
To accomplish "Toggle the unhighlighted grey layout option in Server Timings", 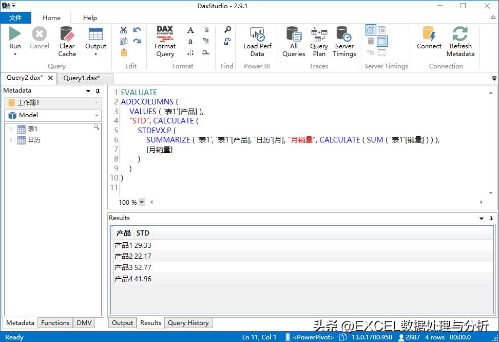I will [382, 52].
